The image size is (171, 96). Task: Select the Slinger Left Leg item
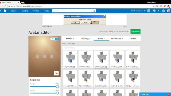(x=70, y=59)
